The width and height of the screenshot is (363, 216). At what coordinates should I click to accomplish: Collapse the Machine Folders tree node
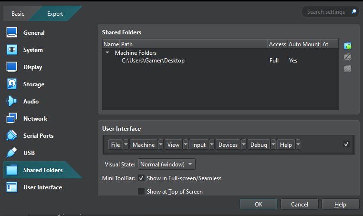108,53
